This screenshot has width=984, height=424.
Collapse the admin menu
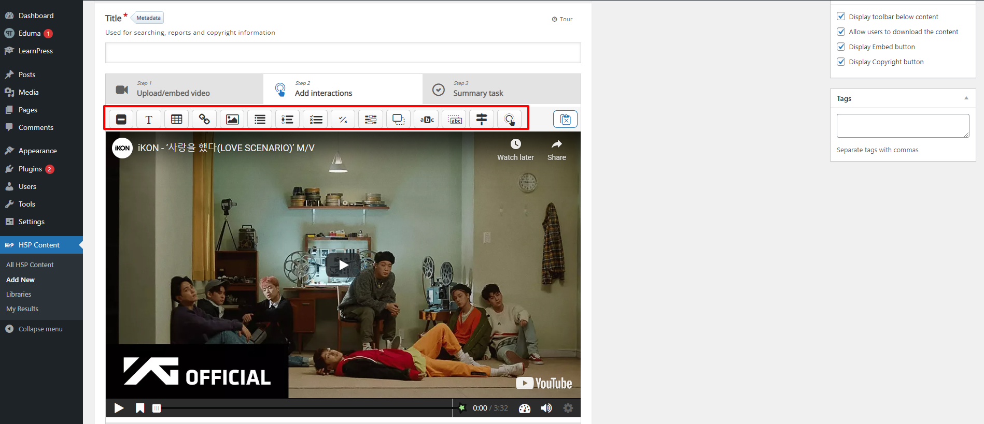click(x=41, y=329)
